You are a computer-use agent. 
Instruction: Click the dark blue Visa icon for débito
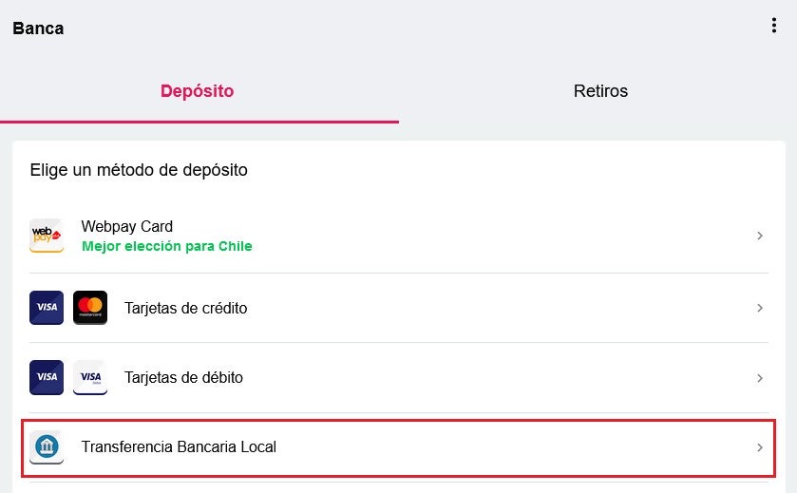[x=47, y=377]
